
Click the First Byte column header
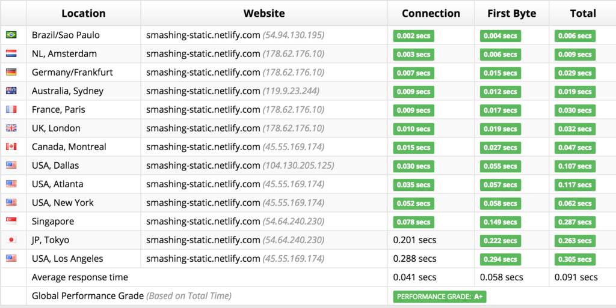coord(511,13)
